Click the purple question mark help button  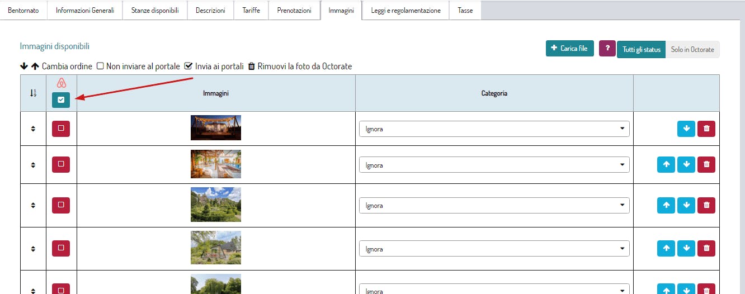pyautogui.click(x=607, y=49)
